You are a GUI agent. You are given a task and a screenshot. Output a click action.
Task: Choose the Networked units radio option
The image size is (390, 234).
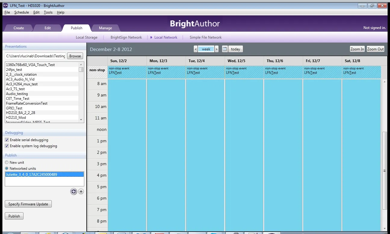[x=7, y=169]
